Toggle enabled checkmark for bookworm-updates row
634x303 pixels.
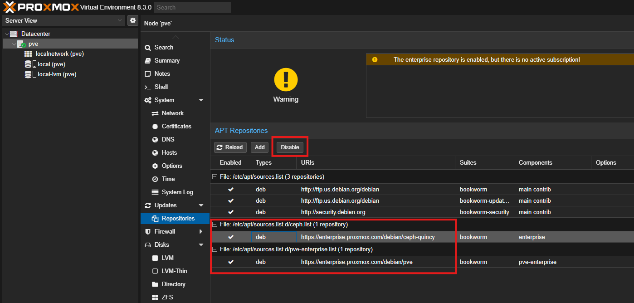pyautogui.click(x=231, y=201)
